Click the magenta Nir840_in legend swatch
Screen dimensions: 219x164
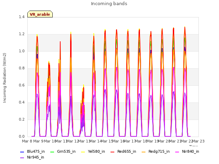[177, 152]
